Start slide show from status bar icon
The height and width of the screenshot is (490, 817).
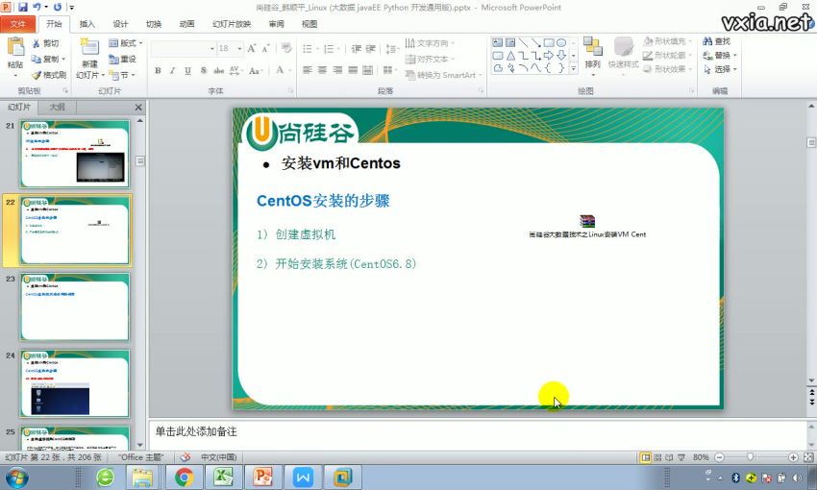coord(681,457)
